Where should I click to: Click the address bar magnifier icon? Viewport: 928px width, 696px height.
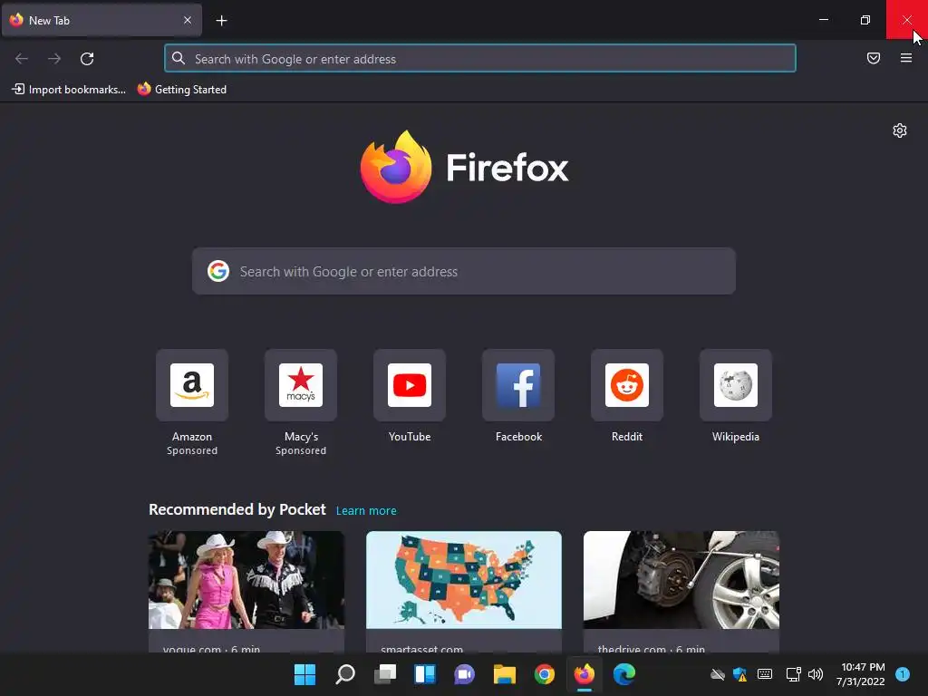point(179,58)
